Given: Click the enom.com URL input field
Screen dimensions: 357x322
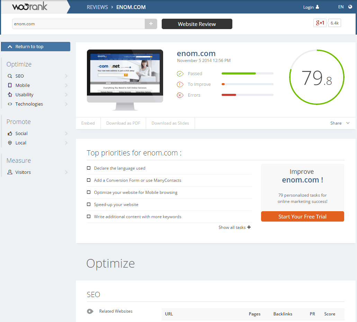Looking at the screenshot, I should [x=79, y=24].
